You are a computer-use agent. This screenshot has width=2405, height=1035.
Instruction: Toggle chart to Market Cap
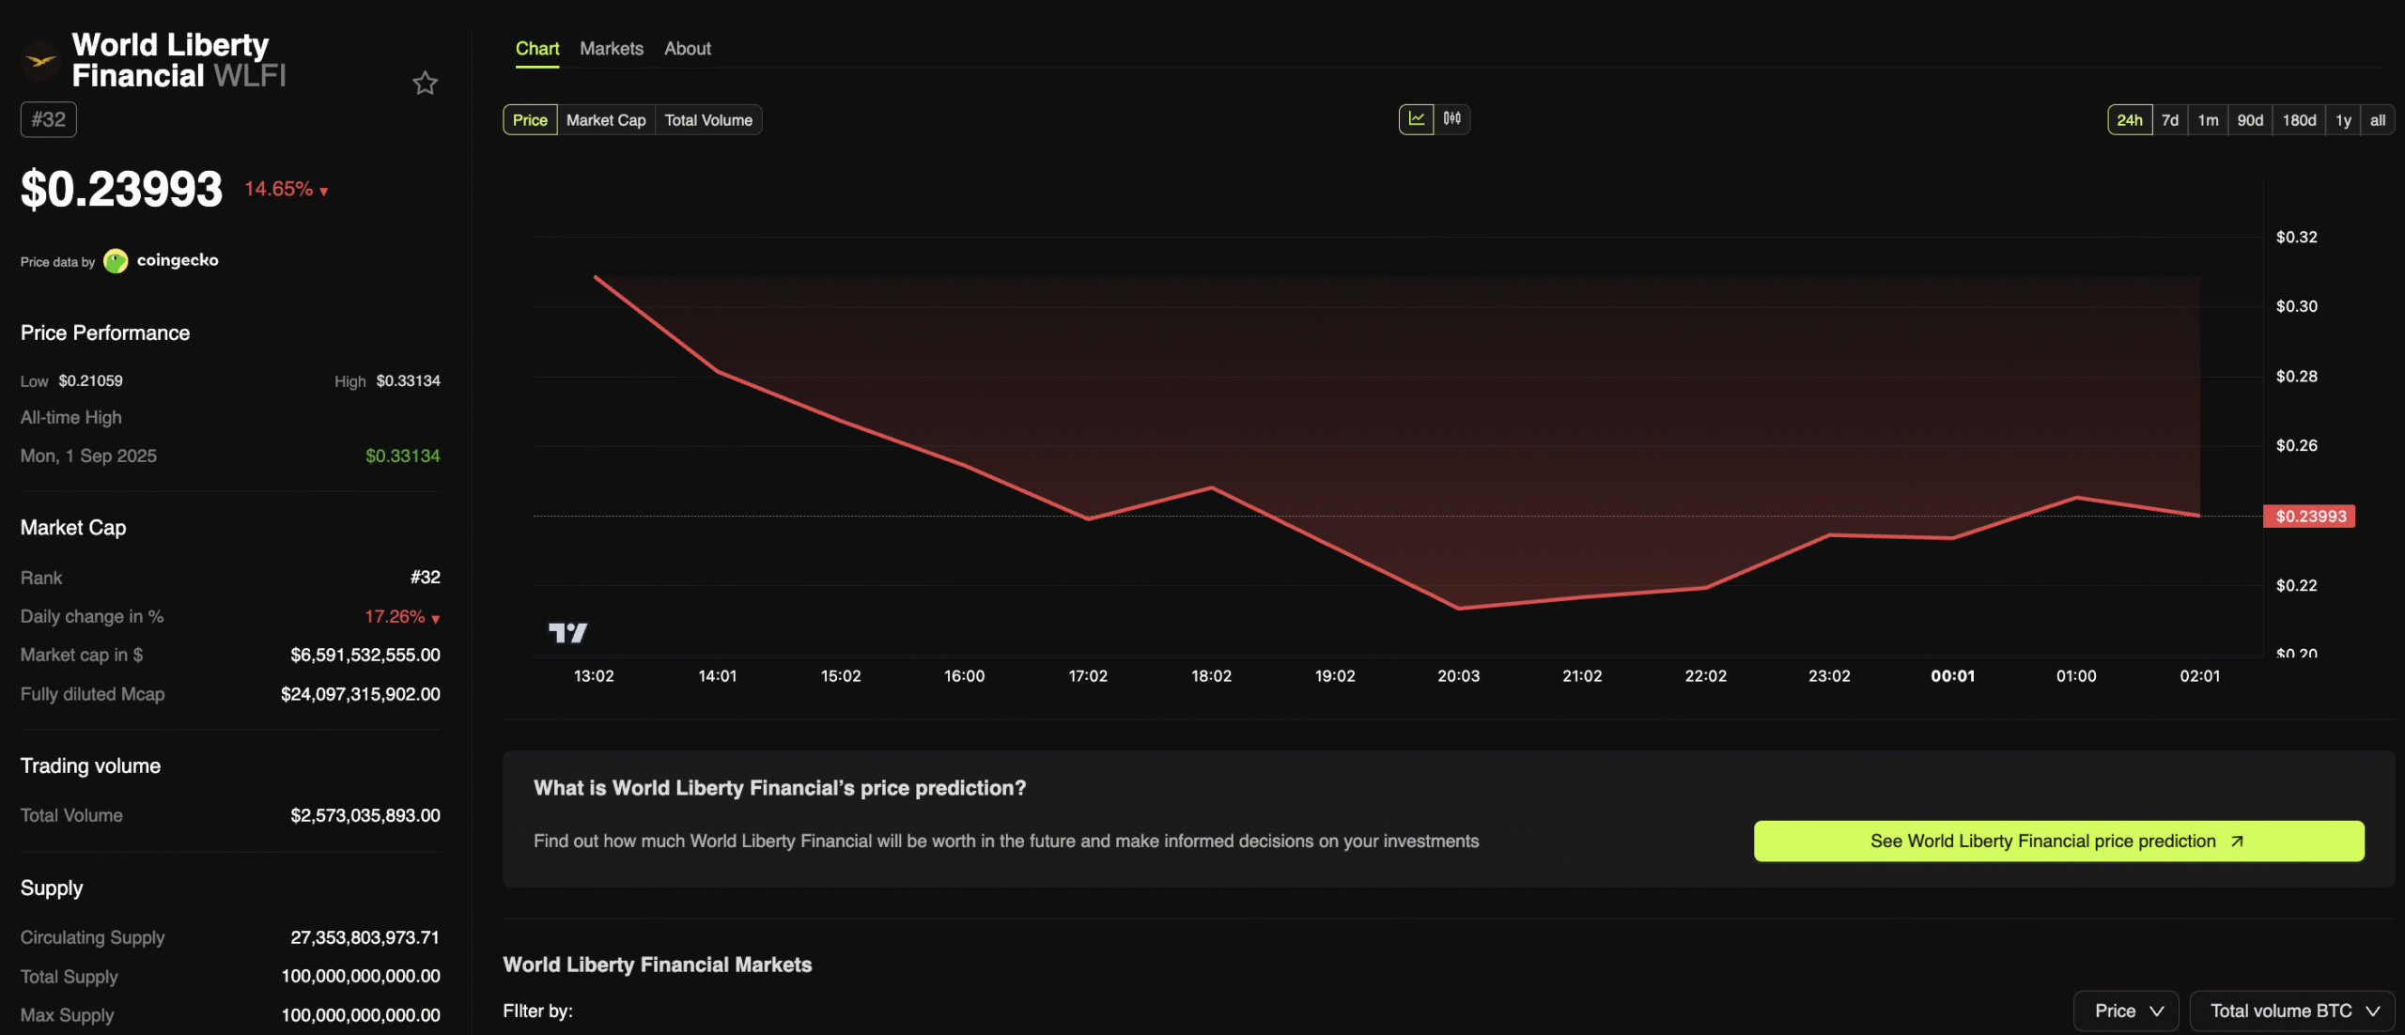point(606,120)
